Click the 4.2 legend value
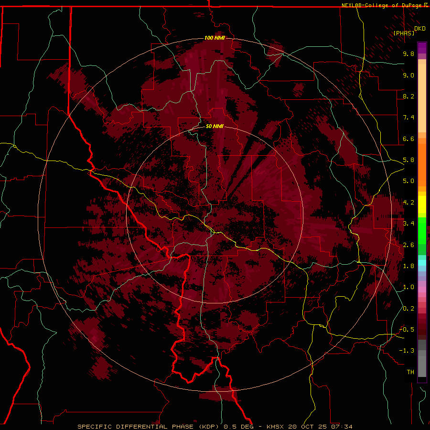This screenshot has height=430, width=430. 408,203
